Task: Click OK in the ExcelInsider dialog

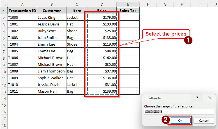Action: tap(180, 121)
